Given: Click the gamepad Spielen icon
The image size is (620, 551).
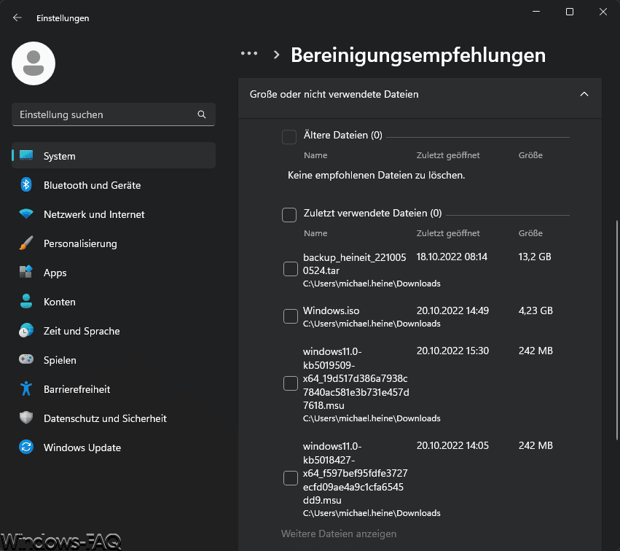Looking at the screenshot, I should tap(26, 359).
